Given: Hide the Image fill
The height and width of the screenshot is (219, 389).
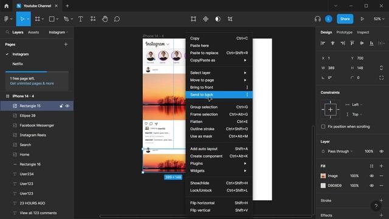Looking at the screenshot, I should [x=371, y=176].
